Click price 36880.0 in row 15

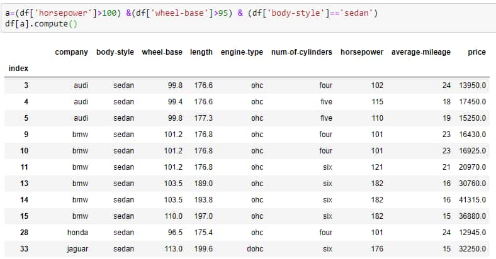472,216
